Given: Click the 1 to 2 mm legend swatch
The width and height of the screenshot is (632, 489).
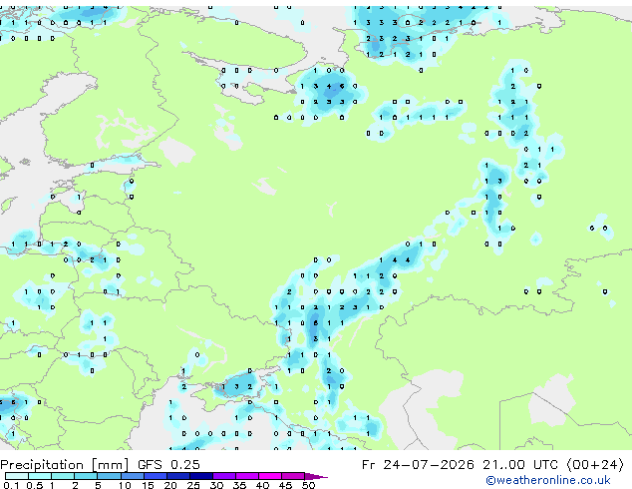Looking at the screenshot, I should (63, 476).
